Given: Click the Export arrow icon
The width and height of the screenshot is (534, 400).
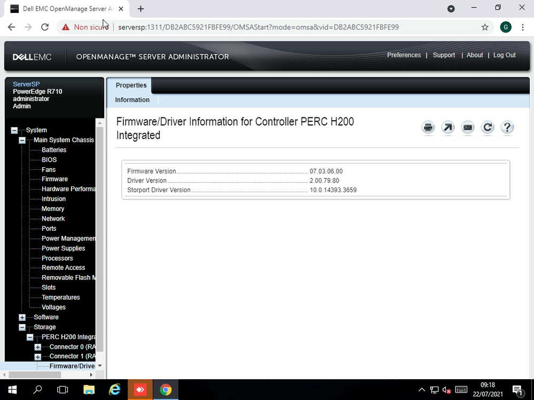Looking at the screenshot, I should [x=447, y=128].
